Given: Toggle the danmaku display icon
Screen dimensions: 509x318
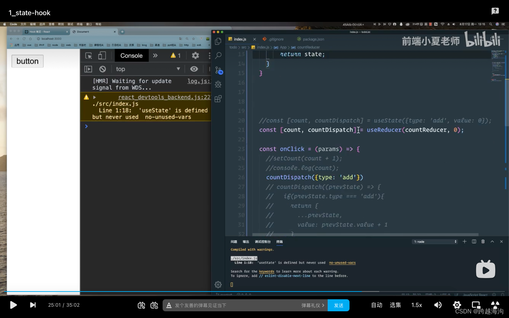Looking at the screenshot, I should pos(141,305).
